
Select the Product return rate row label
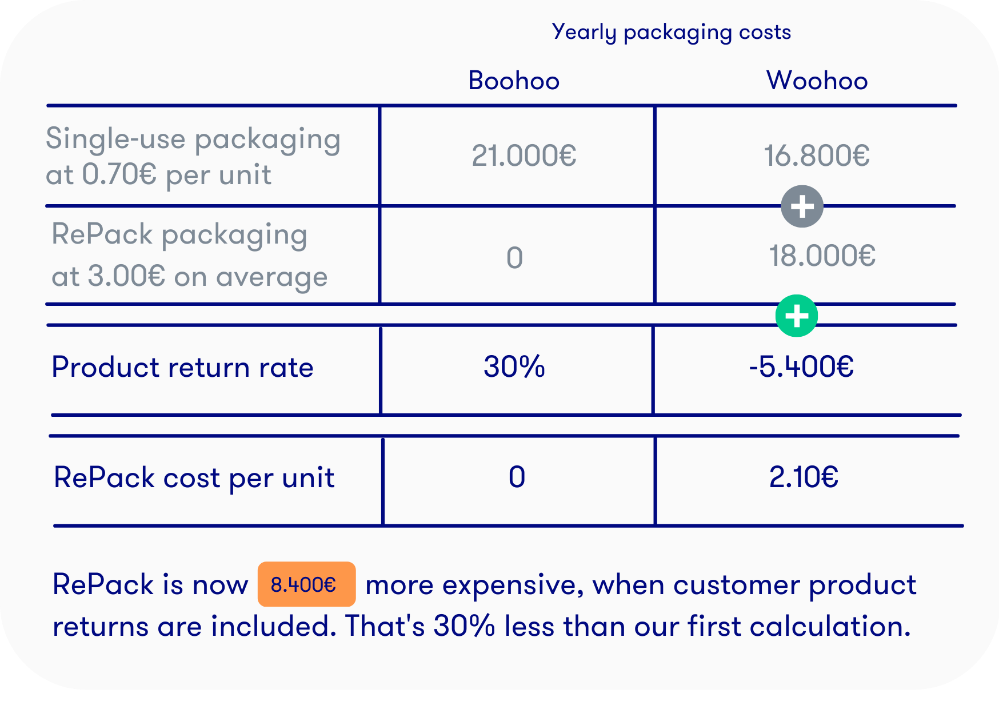point(183,367)
